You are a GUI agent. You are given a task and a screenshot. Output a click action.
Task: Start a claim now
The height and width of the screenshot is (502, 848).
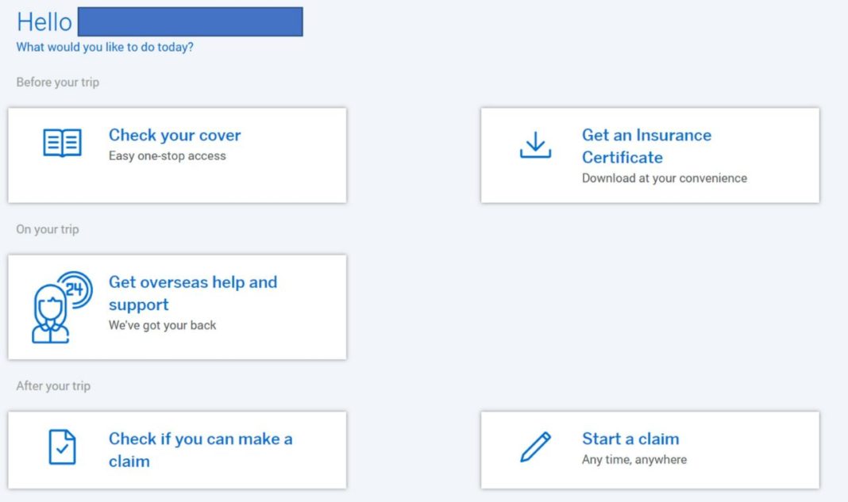tap(630, 439)
